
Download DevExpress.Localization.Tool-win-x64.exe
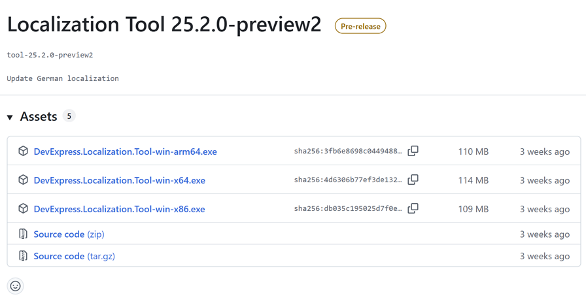119,180
